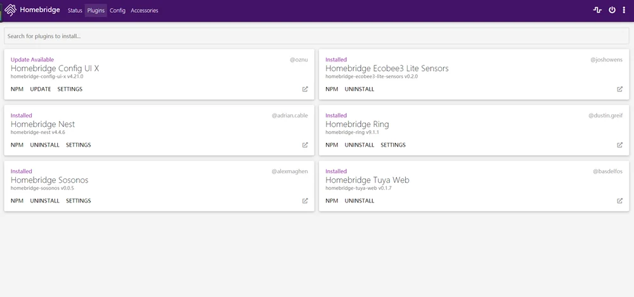Click author name @oznu
This screenshot has width=634, height=297.
point(299,60)
